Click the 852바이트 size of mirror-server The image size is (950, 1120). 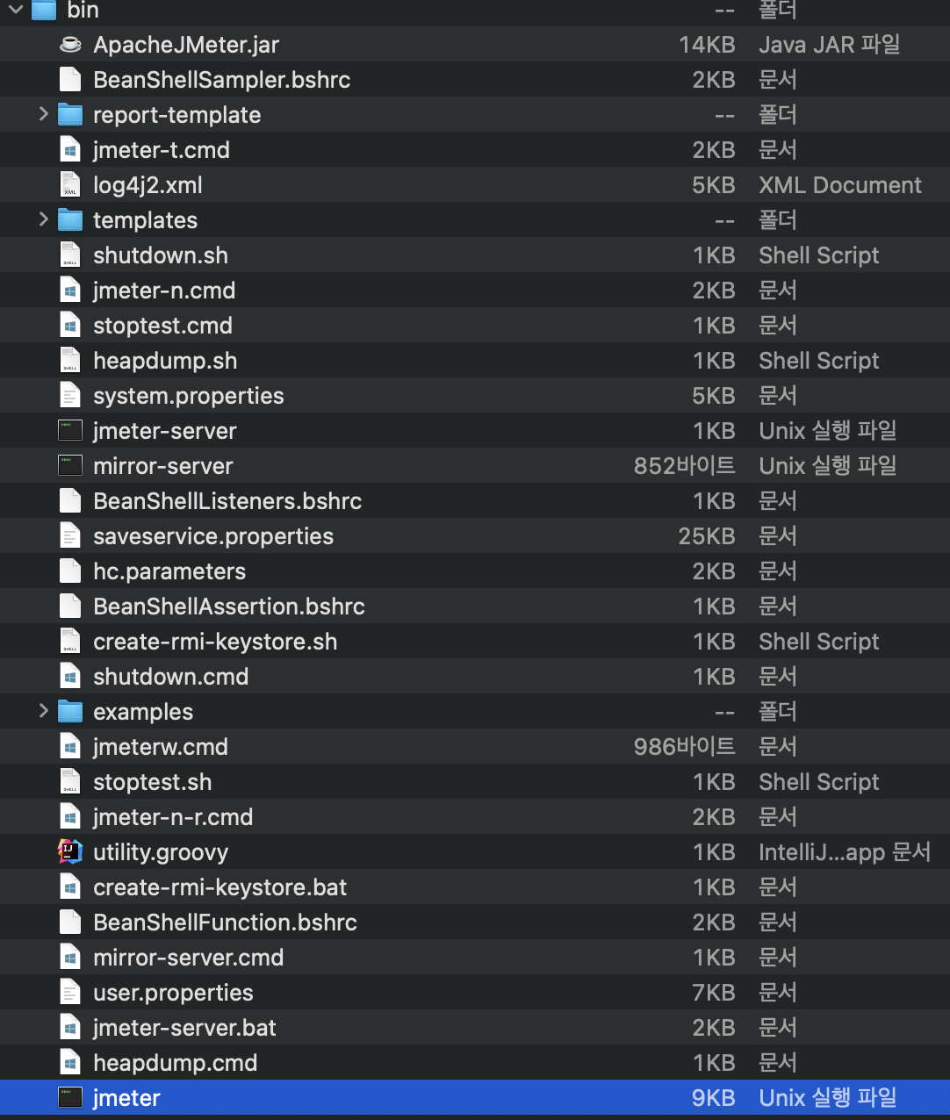click(x=685, y=466)
